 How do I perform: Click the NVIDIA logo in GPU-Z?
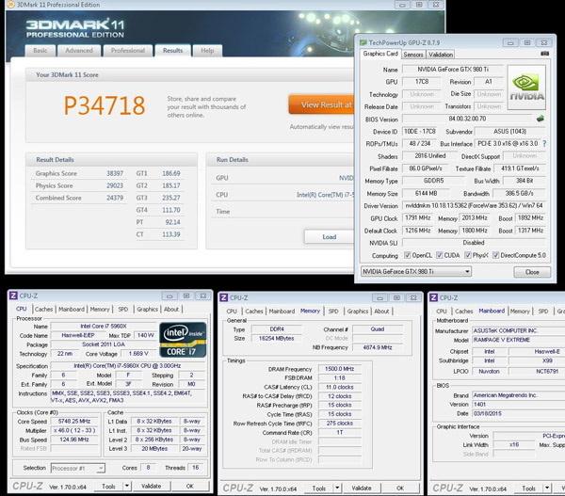click(x=526, y=88)
